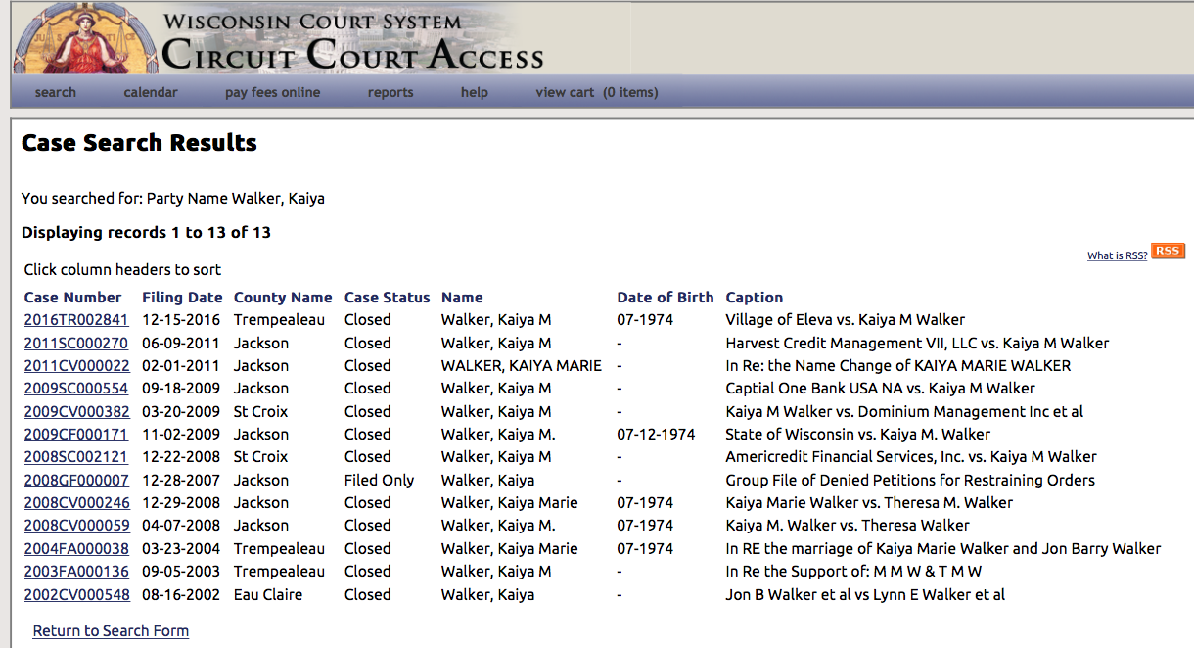Viewport: 1194px width, 648px height.
Task: Click the 'What is RSS?' link
Action: (1117, 255)
